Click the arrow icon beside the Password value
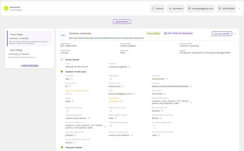 129,67
